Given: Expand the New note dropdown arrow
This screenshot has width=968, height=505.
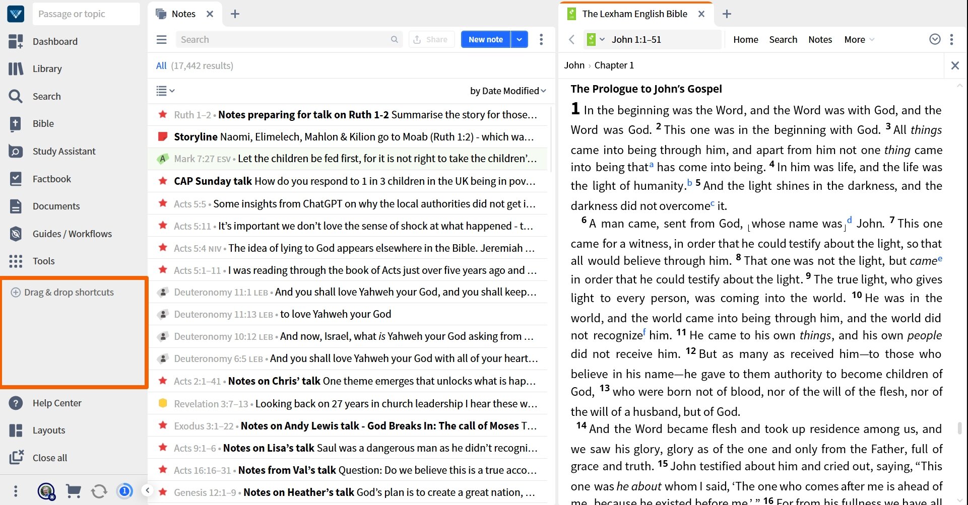Looking at the screenshot, I should 520,39.
